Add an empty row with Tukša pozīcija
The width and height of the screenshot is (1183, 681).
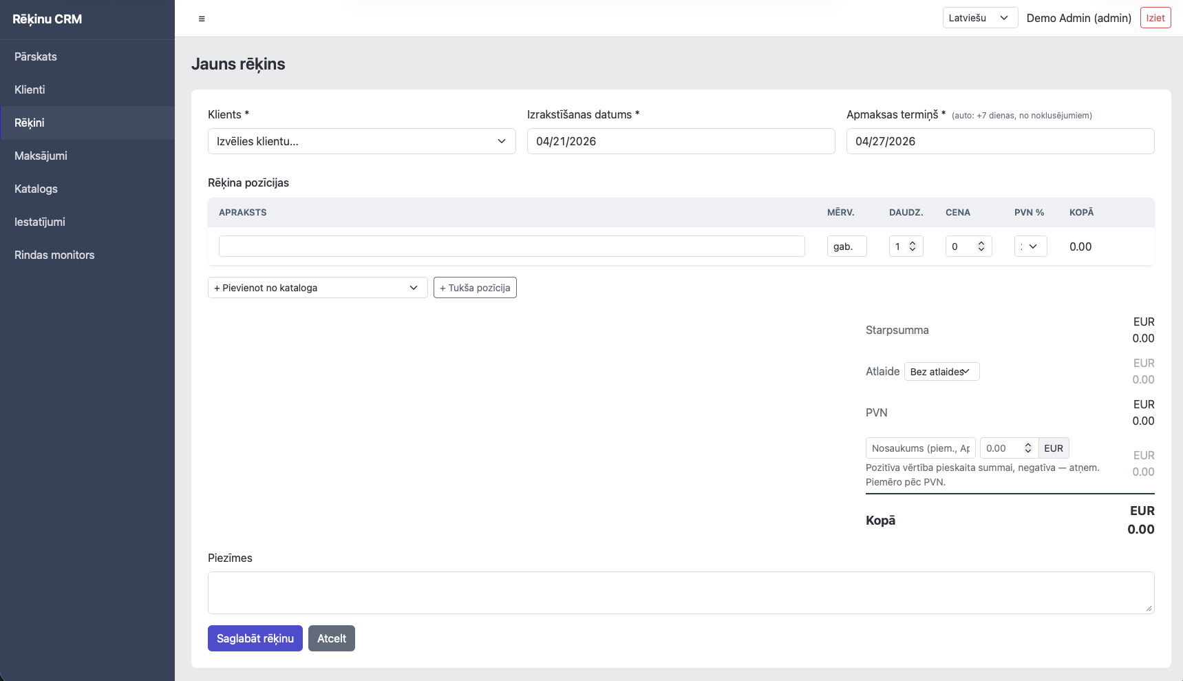[x=475, y=288]
